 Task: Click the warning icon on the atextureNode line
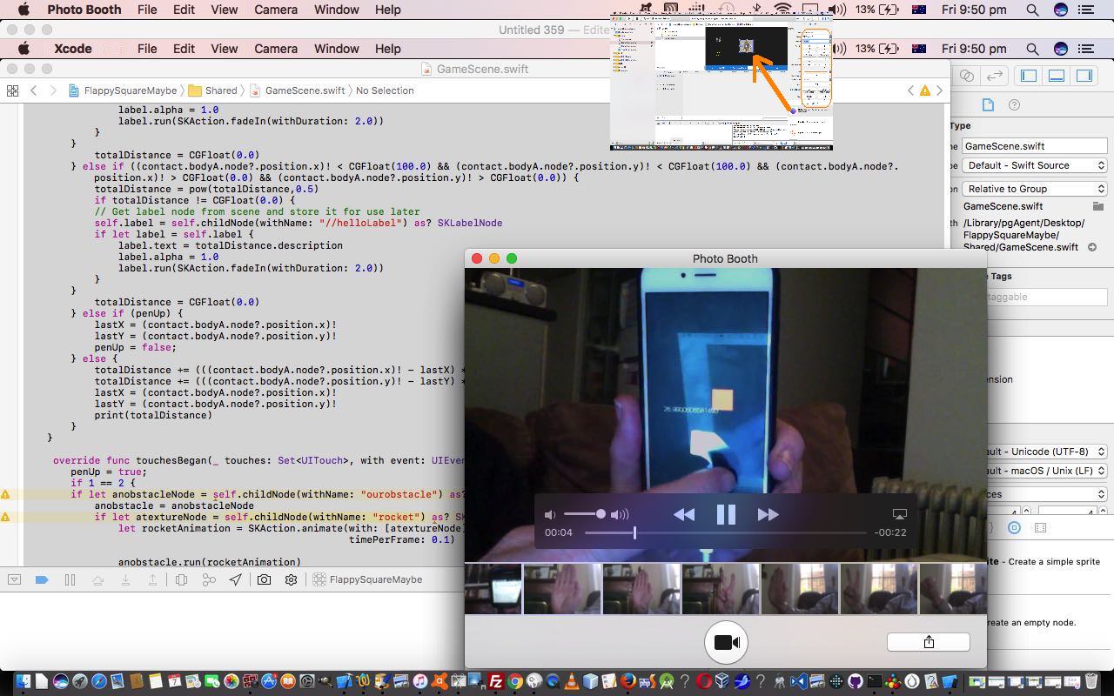[x=5, y=517]
